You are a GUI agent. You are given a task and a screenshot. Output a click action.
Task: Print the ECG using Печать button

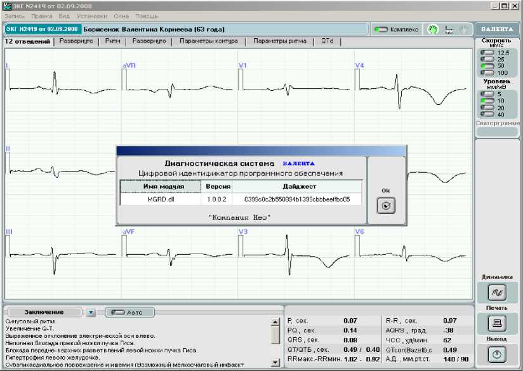(496, 323)
